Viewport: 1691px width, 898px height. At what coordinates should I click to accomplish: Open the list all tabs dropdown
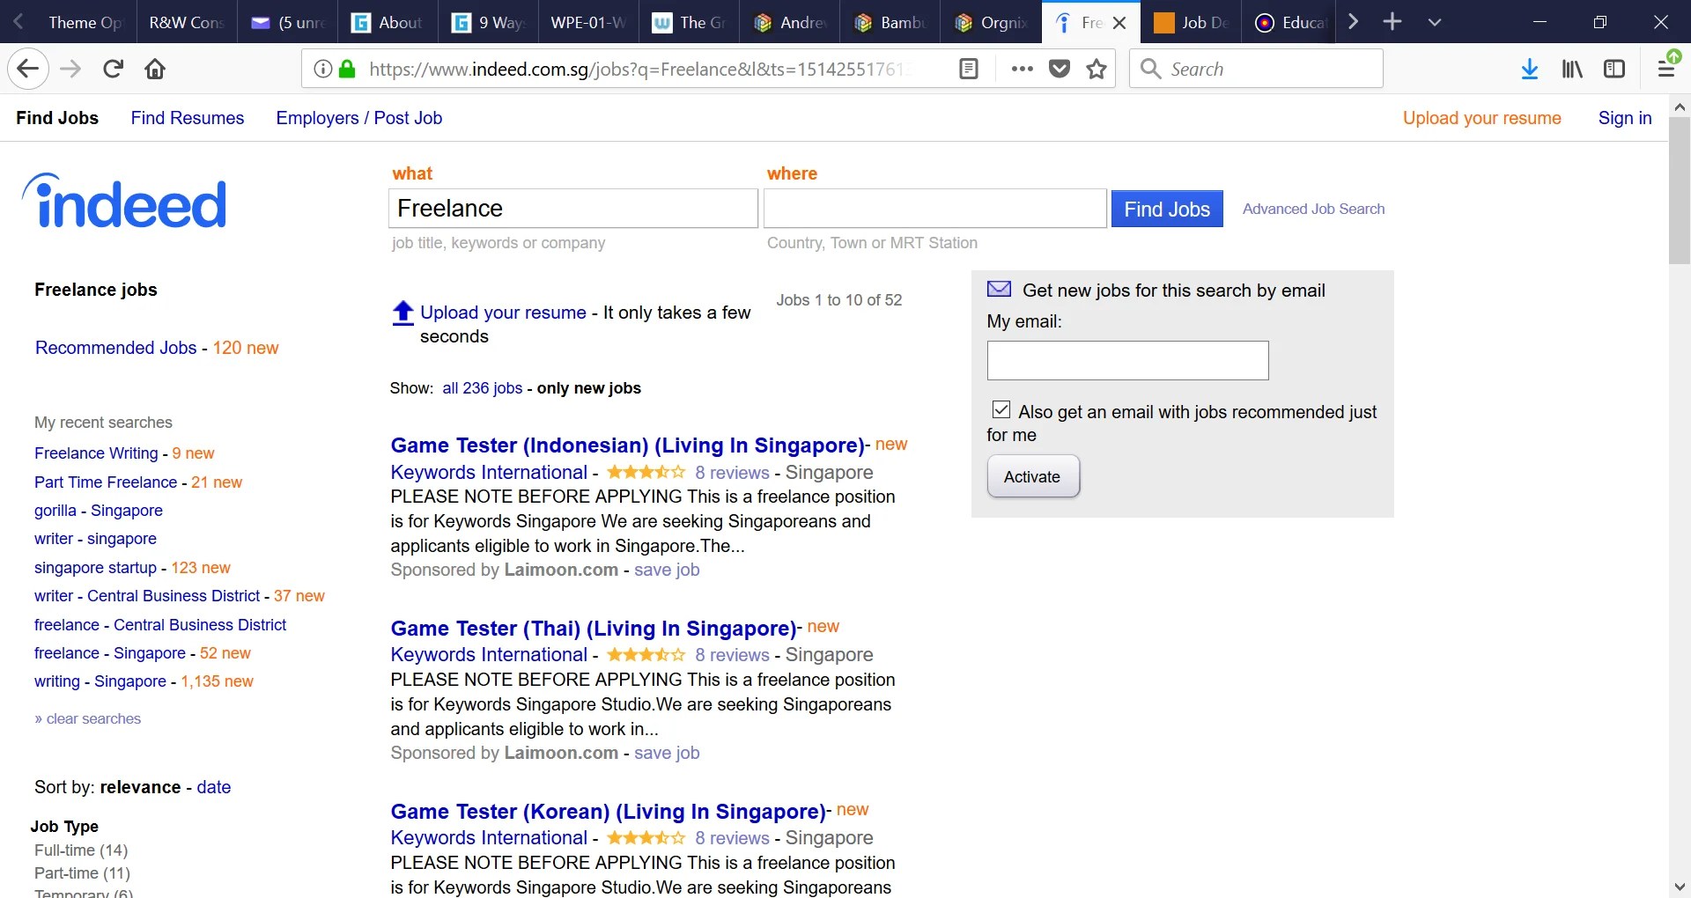[x=1434, y=22]
